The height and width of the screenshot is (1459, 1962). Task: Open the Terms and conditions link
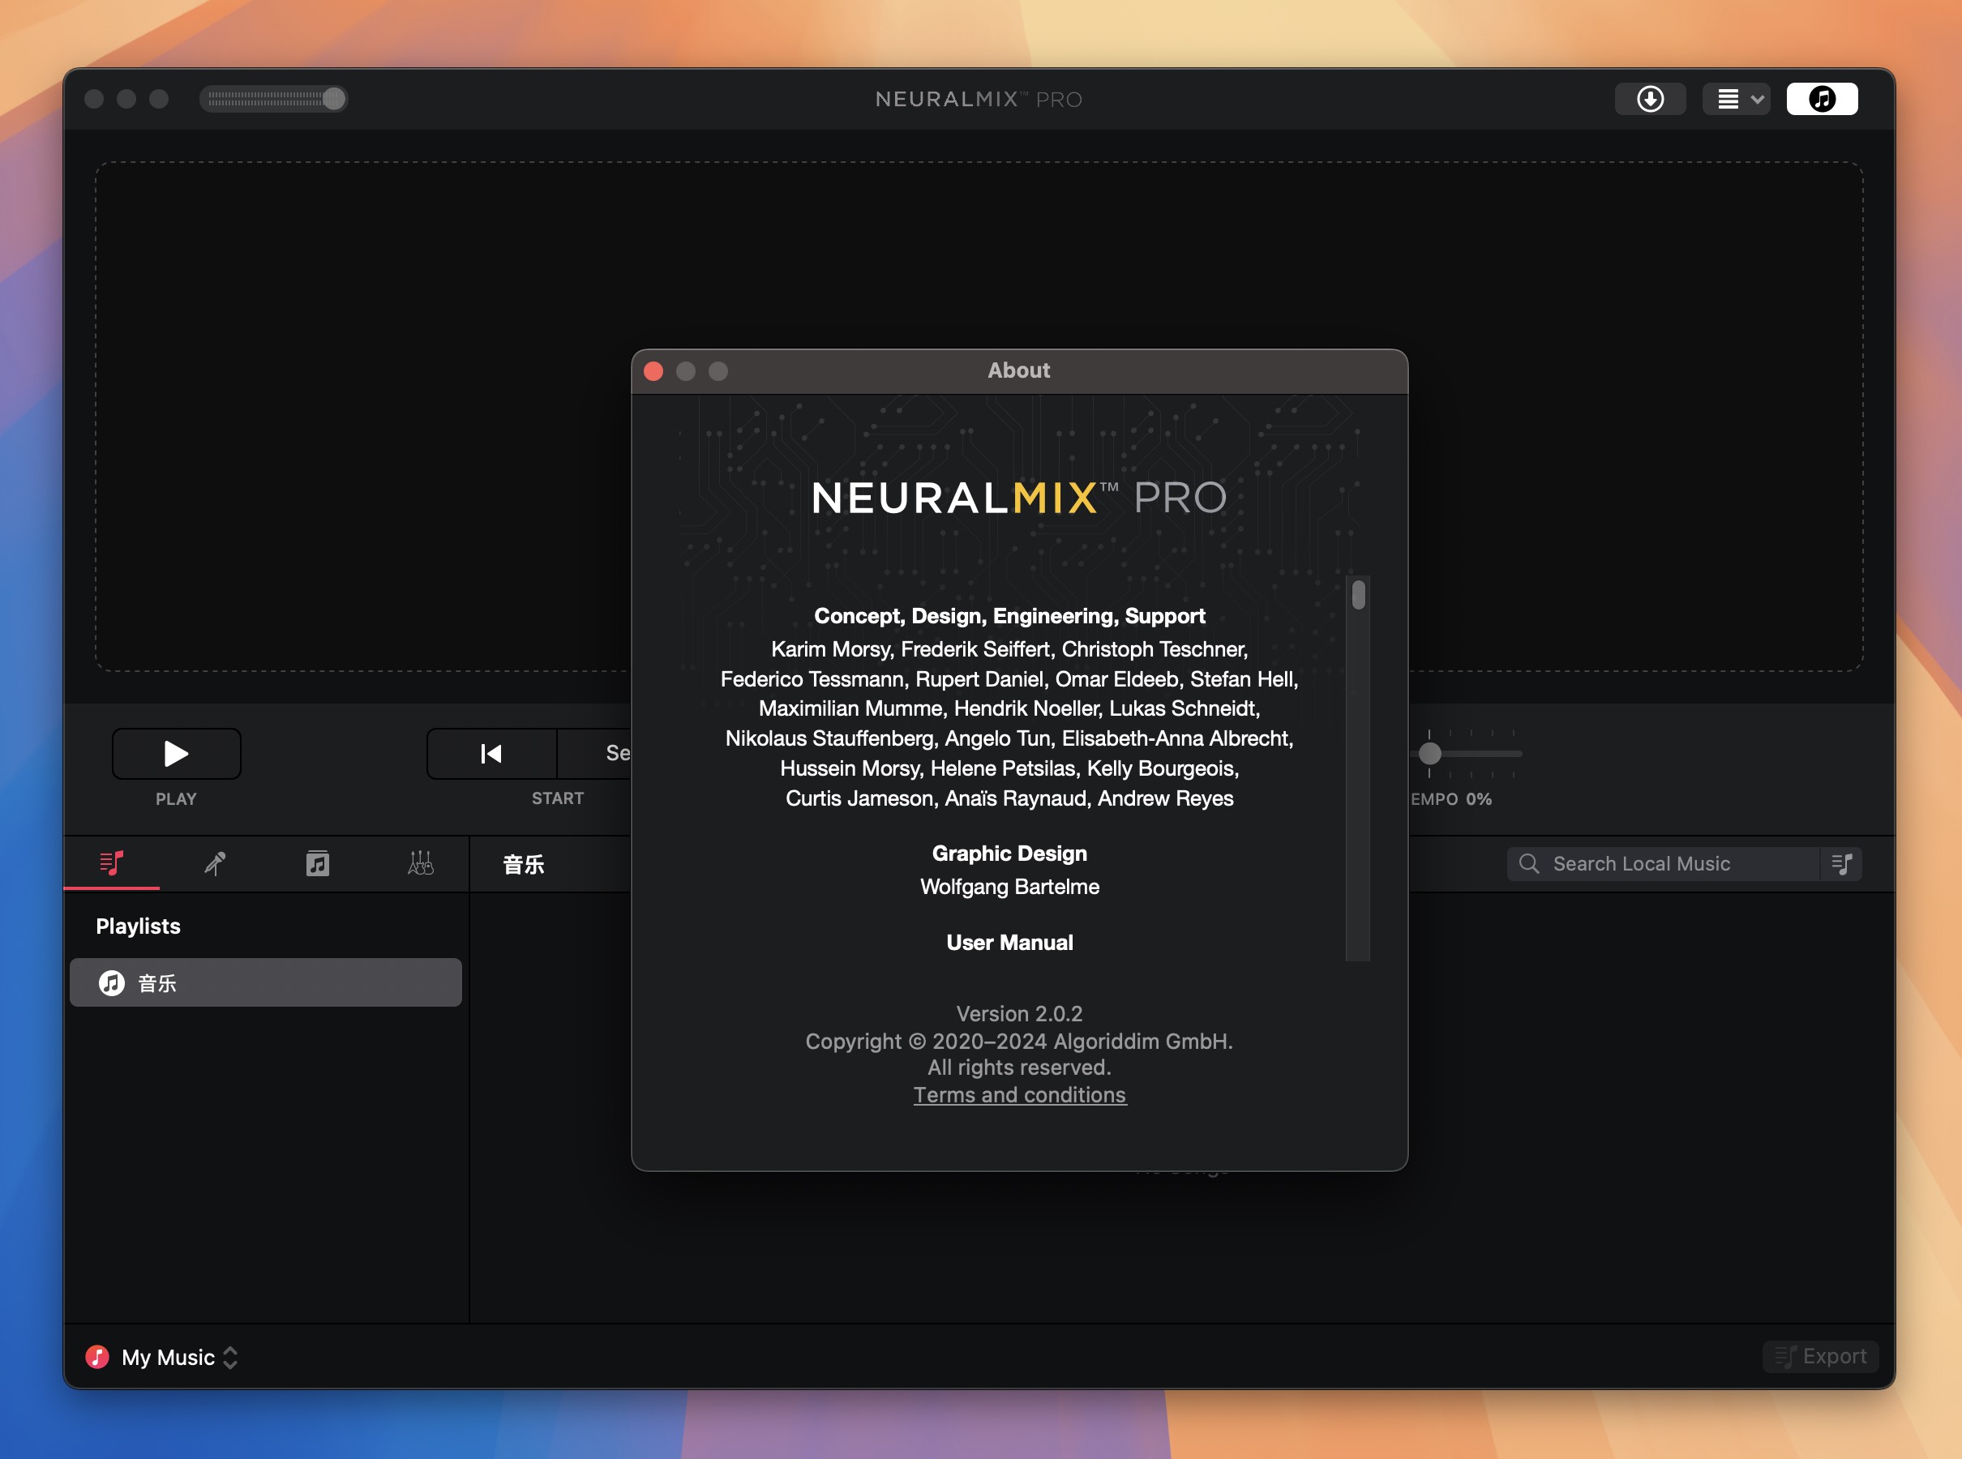point(1019,1094)
